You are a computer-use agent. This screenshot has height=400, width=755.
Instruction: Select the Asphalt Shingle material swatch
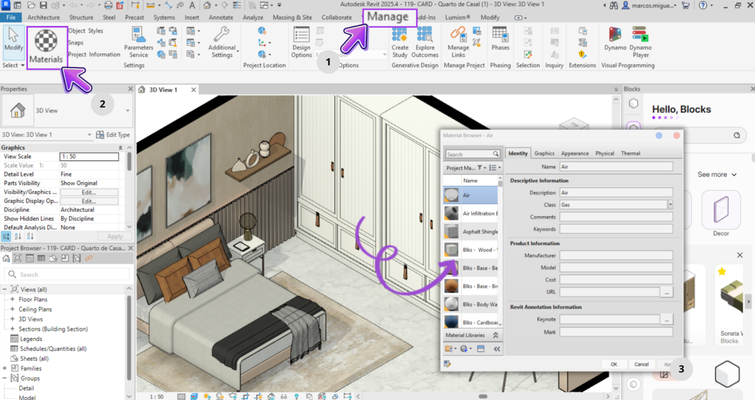[x=451, y=231]
